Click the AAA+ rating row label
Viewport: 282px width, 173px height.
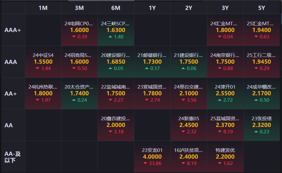(13, 30)
